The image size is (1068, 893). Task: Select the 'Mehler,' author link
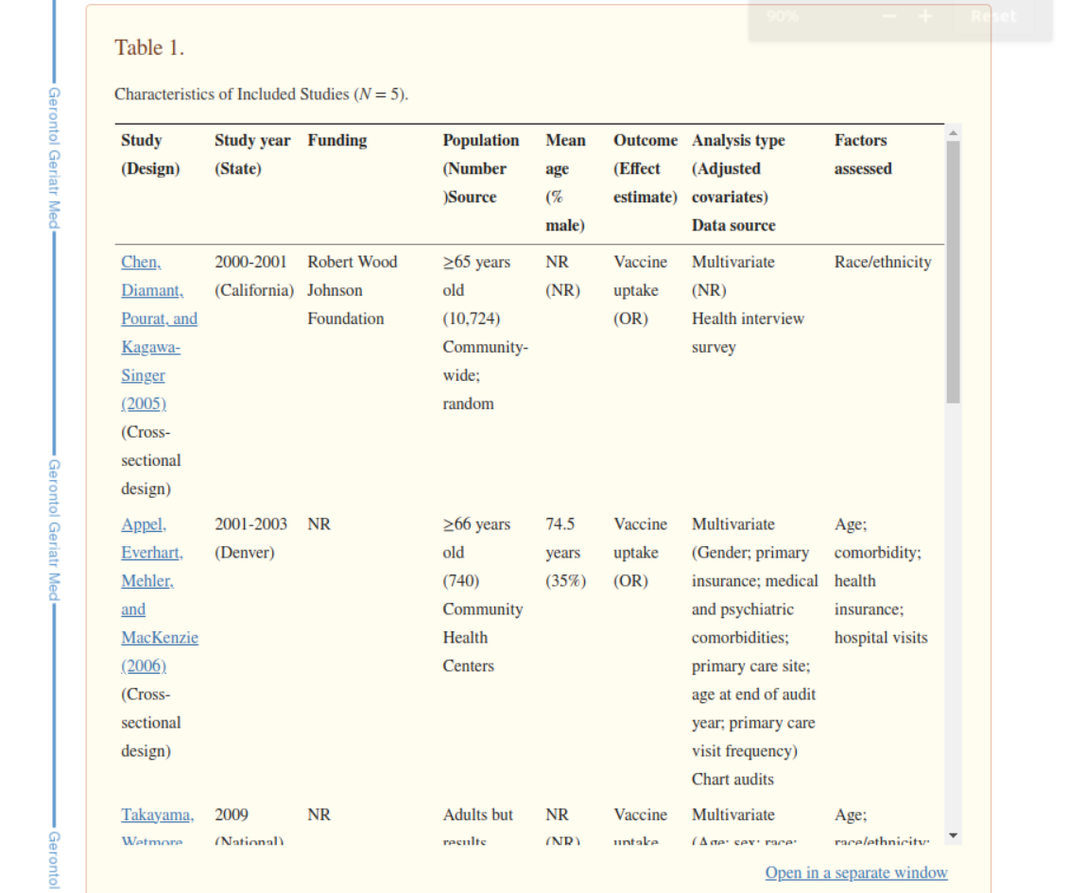click(146, 580)
